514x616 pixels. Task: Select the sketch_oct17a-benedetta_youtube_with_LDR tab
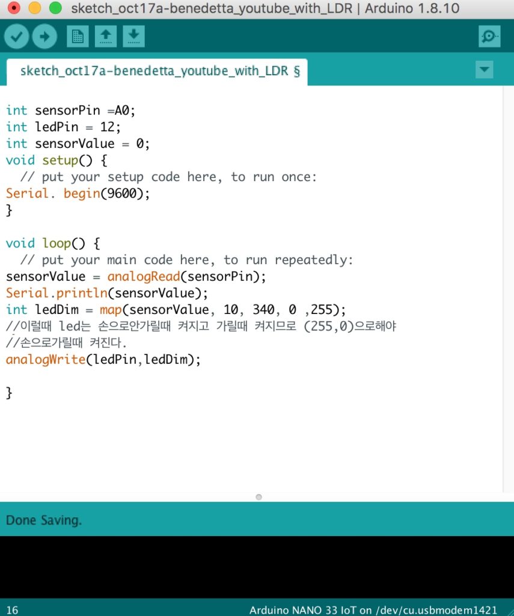tap(157, 72)
